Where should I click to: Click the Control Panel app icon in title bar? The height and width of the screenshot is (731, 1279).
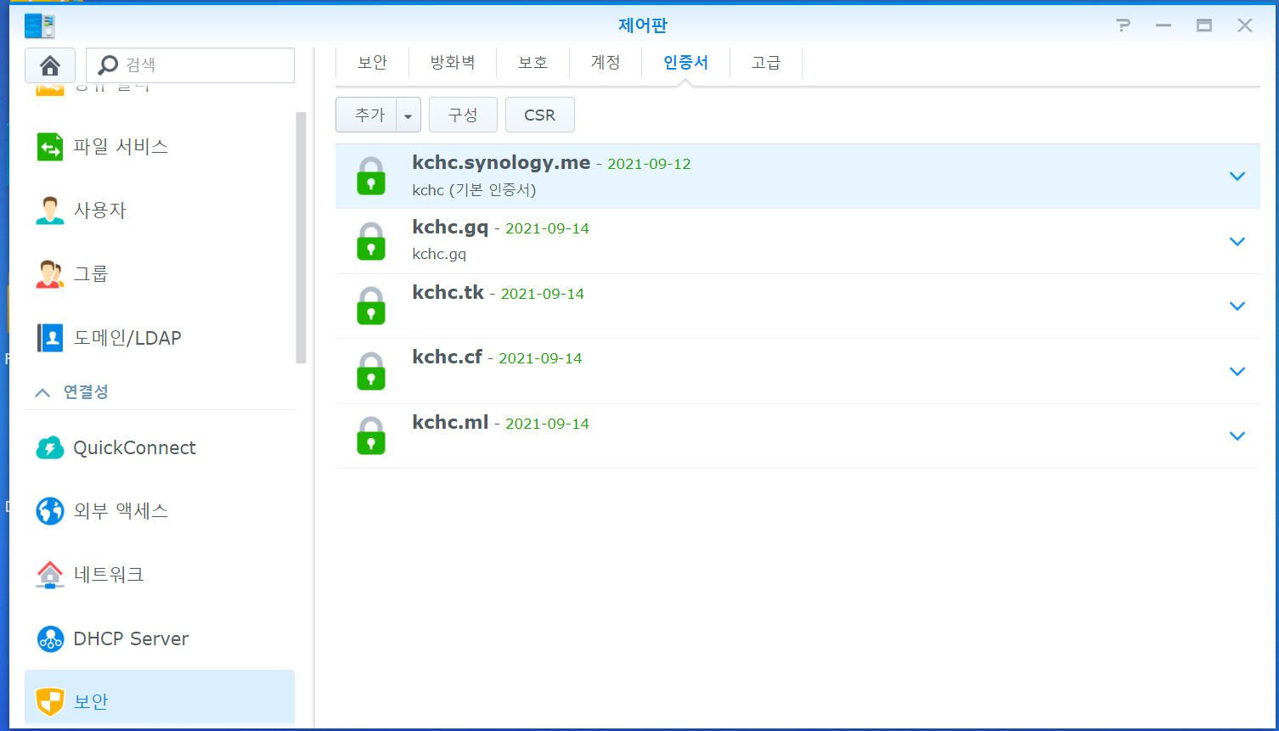[x=40, y=25]
